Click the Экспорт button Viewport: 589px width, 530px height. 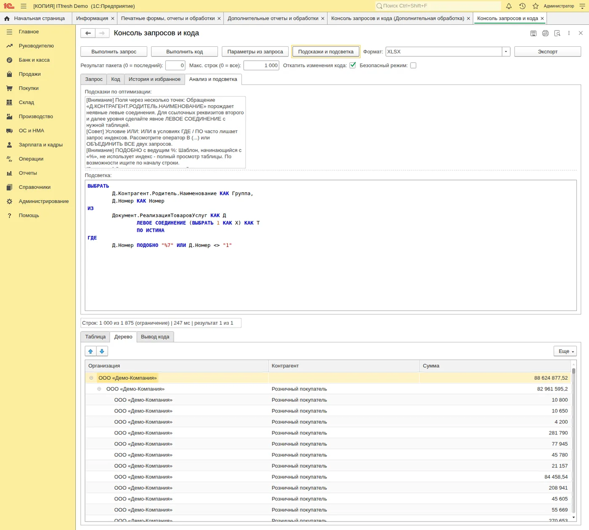click(547, 51)
